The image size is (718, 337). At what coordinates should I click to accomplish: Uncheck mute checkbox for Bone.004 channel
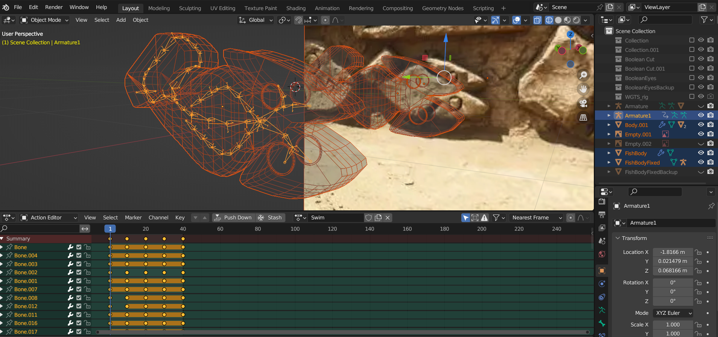pyautogui.click(x=79, y=255)
